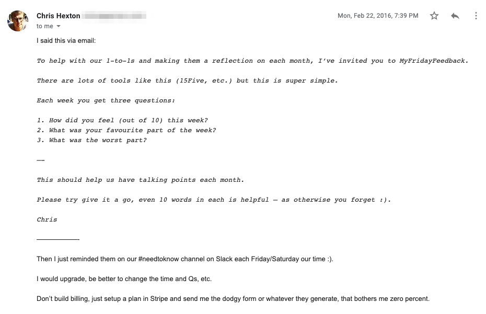Click the sender name Chris Hexton

pos(59,16)
